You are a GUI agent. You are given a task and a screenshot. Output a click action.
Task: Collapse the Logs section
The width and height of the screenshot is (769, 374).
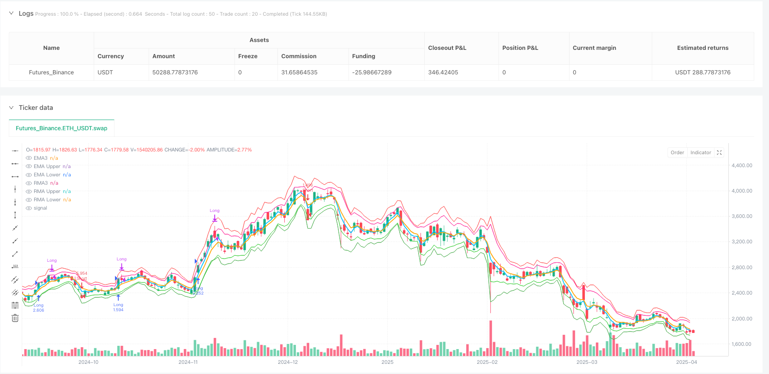click(x=12, y=13)
